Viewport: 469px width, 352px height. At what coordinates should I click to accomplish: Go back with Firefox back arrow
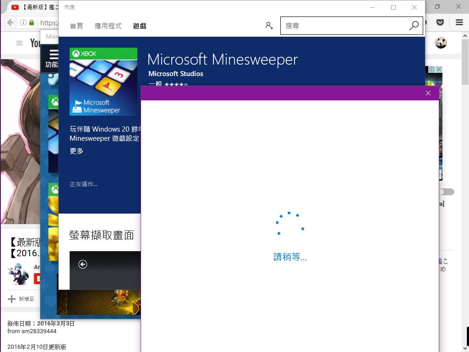pos(10,22)
